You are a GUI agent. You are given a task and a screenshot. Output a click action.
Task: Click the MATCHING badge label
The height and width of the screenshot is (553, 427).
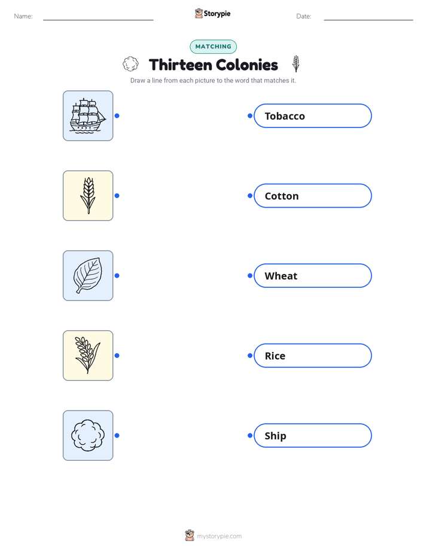(x=213, y=47)
